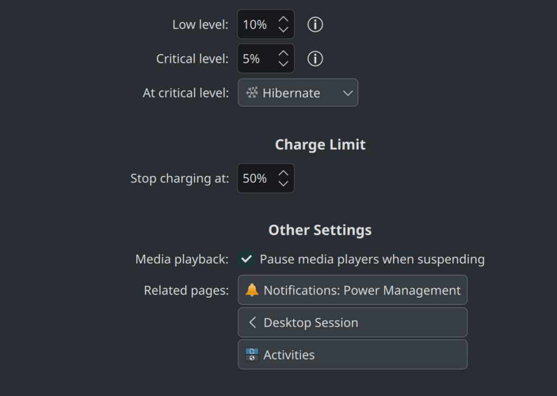Toggle Pause media players when suspending

(x=246, y=259)
